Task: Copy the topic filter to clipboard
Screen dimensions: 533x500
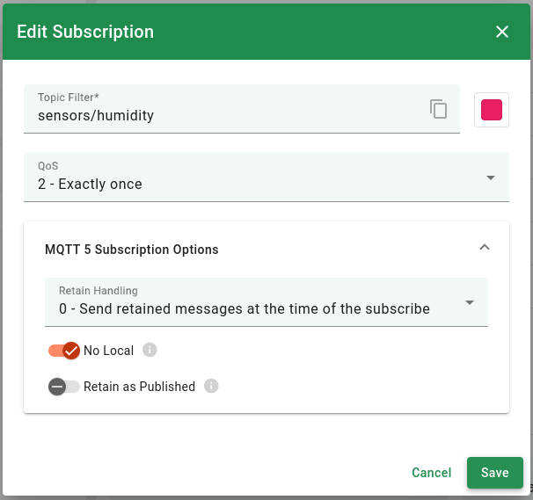Action: 438,109
